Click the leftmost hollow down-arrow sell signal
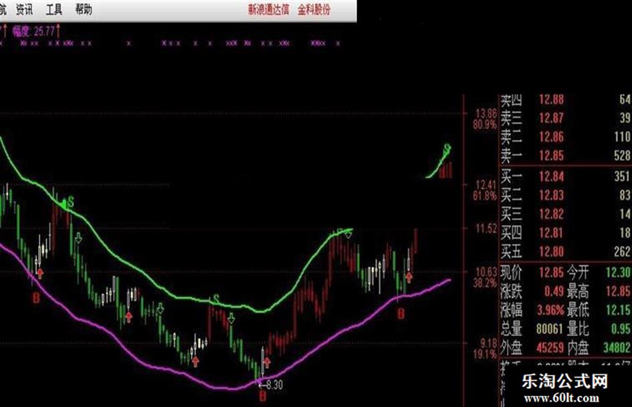Image resolution: width=632 pixels, height=407 pixels. click(x=79, y=238)
